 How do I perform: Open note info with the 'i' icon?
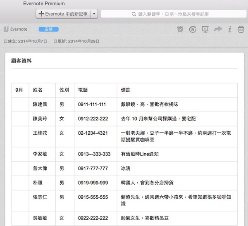click(230, 29)
